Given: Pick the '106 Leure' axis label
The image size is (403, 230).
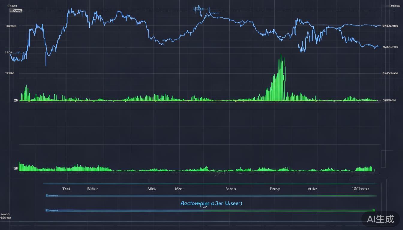Looking at the screenshot, I should pos(360,189).
